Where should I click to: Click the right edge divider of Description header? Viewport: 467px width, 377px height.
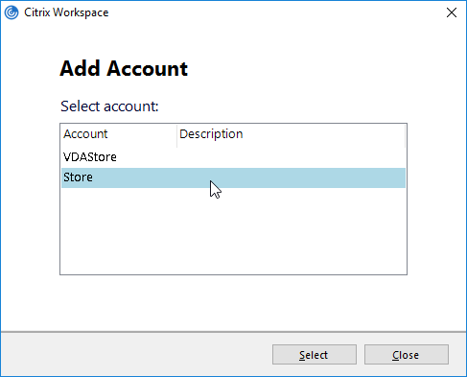pyautogui.click(x=405, y=136)
